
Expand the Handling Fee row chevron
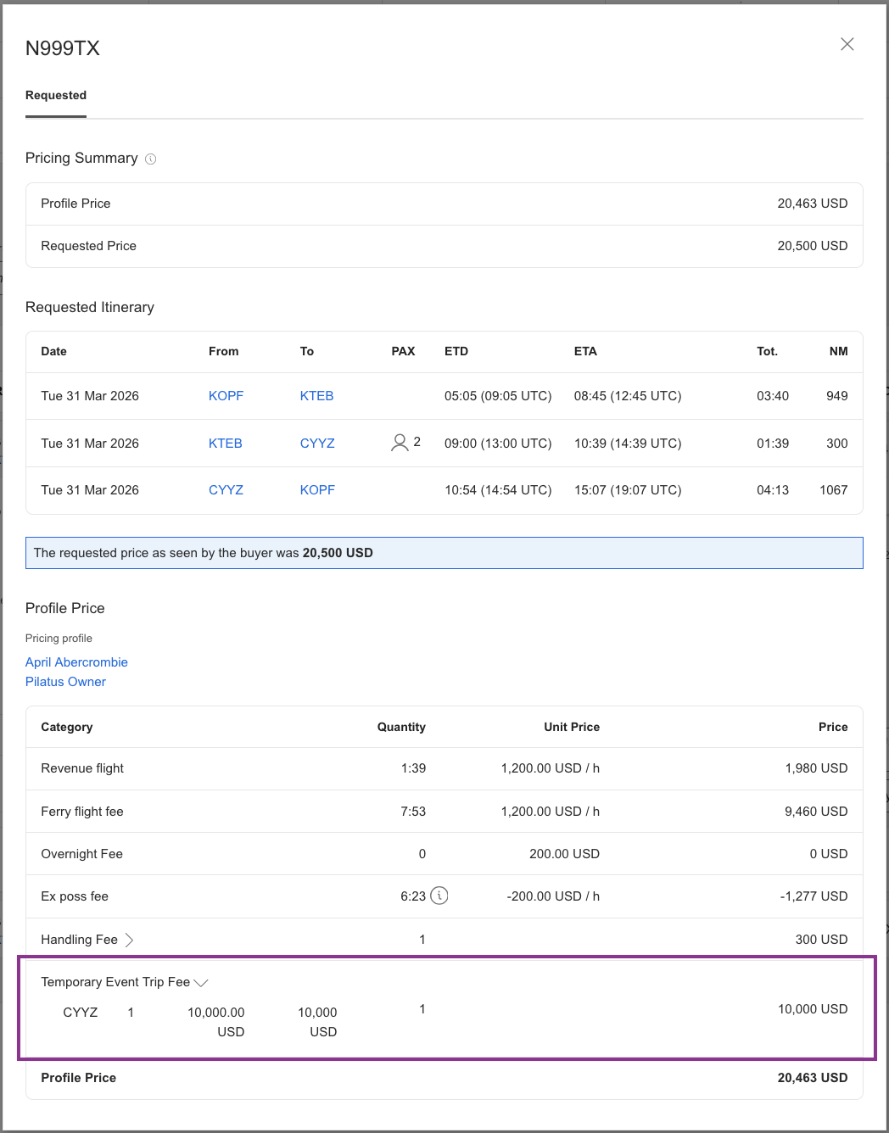130,940
